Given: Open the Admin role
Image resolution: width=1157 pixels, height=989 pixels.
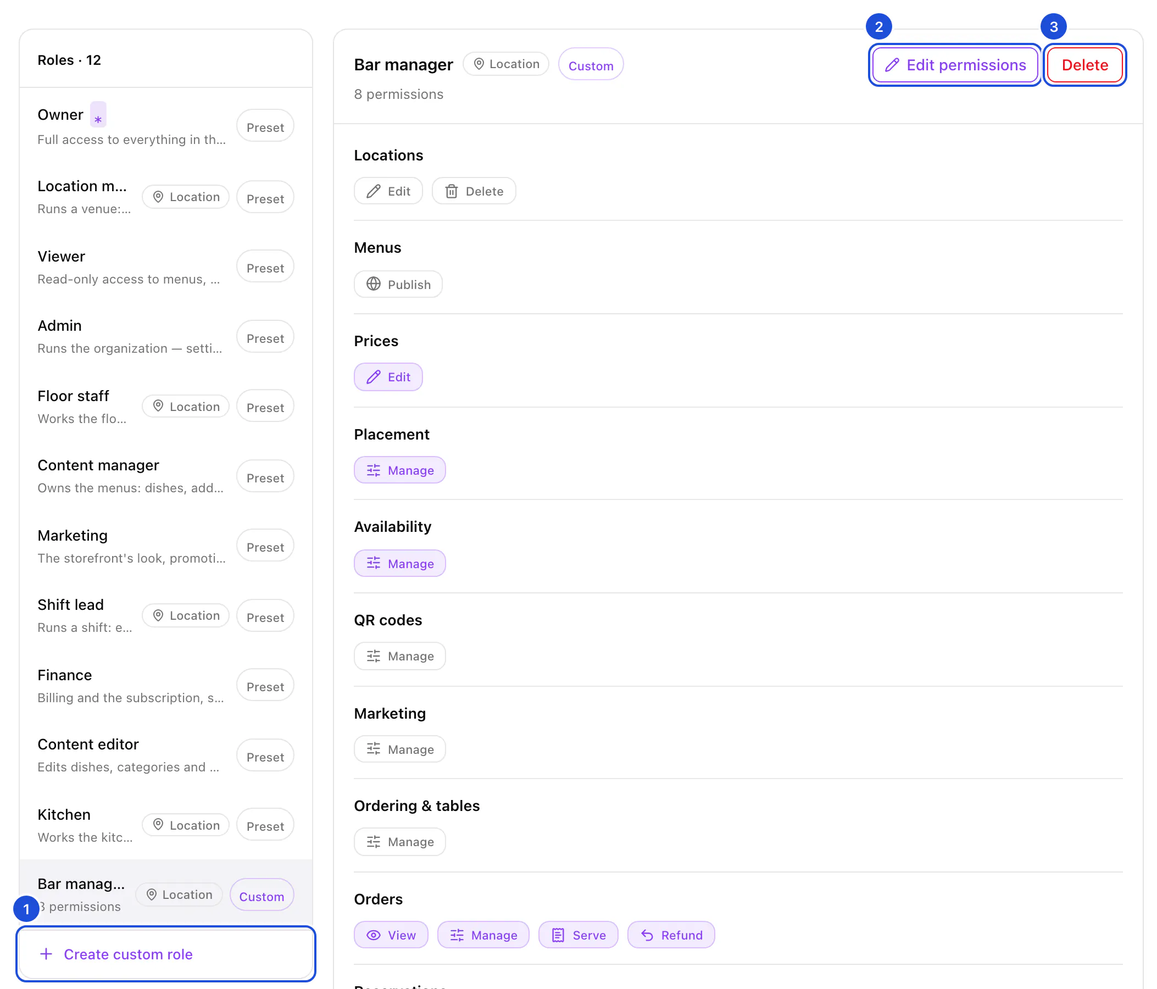Looking at the screenshot, I should tap(166, 337).
